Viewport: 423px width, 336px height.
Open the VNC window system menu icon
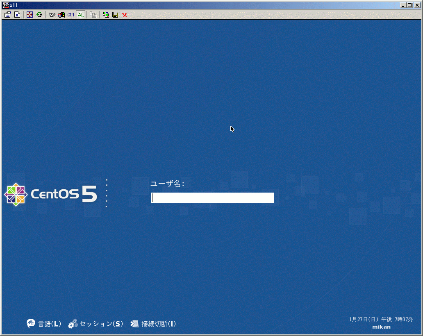coord(5,5)
